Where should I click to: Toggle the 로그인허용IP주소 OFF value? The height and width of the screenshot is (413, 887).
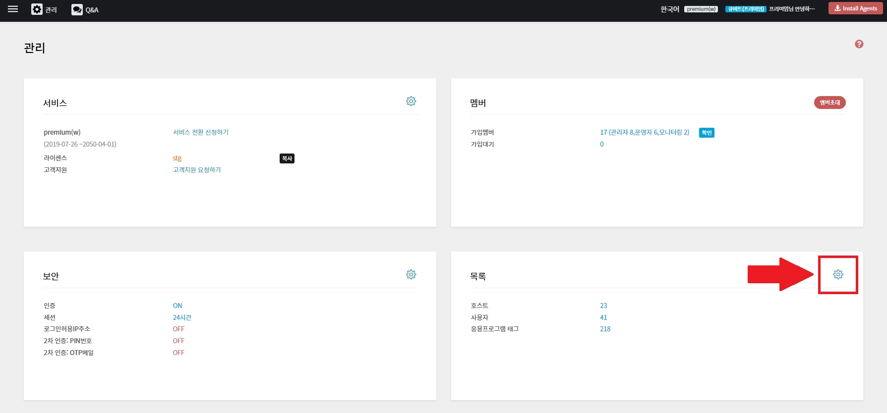pos(178,329)
